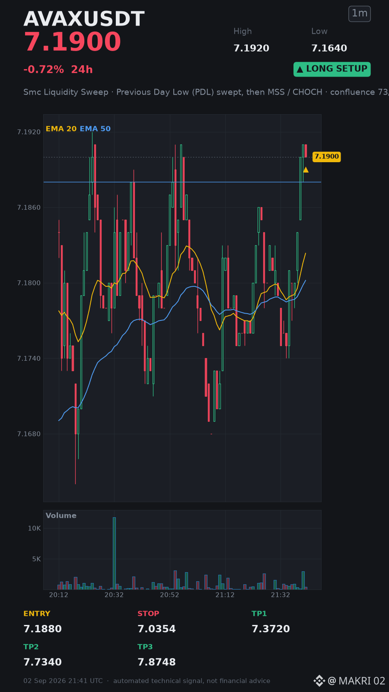Click the @ MAKRI 02 author handle
The image size is (389, 692).
click(x=357, y=681)
